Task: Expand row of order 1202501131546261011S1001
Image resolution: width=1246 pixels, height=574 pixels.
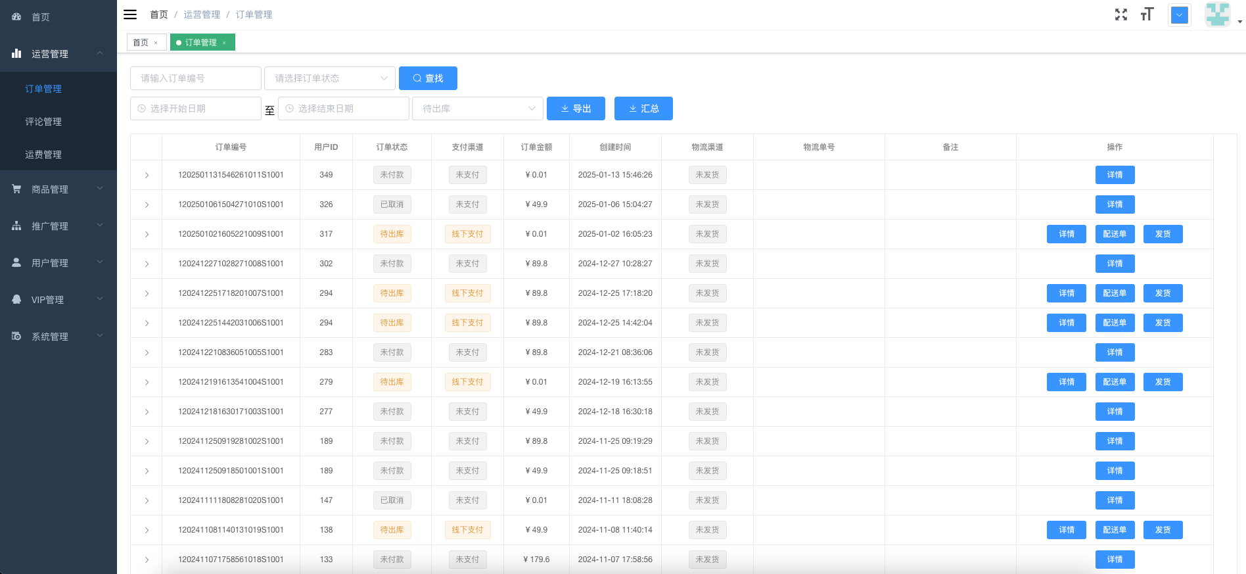Action: click(x=147, y=175)
